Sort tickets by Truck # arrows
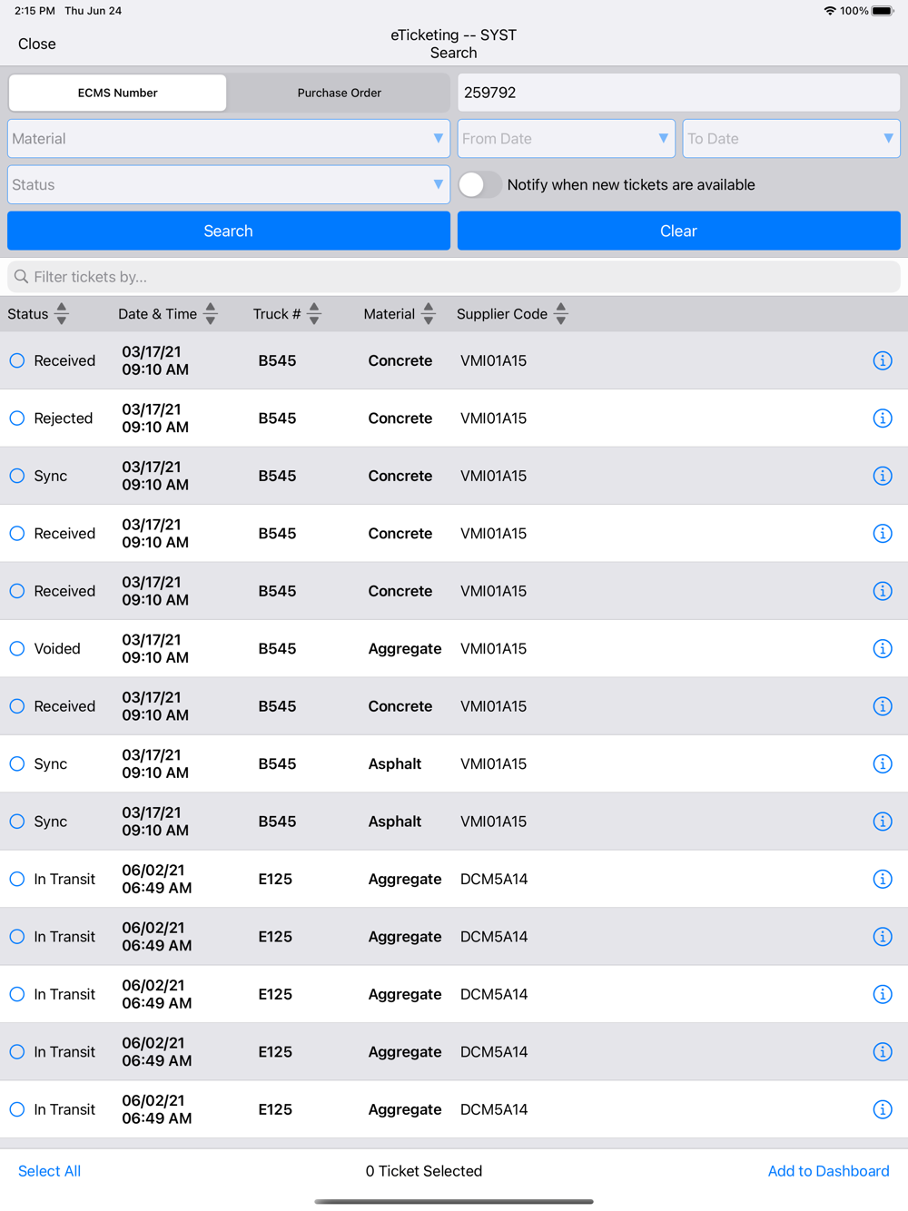 coord(314,314)
